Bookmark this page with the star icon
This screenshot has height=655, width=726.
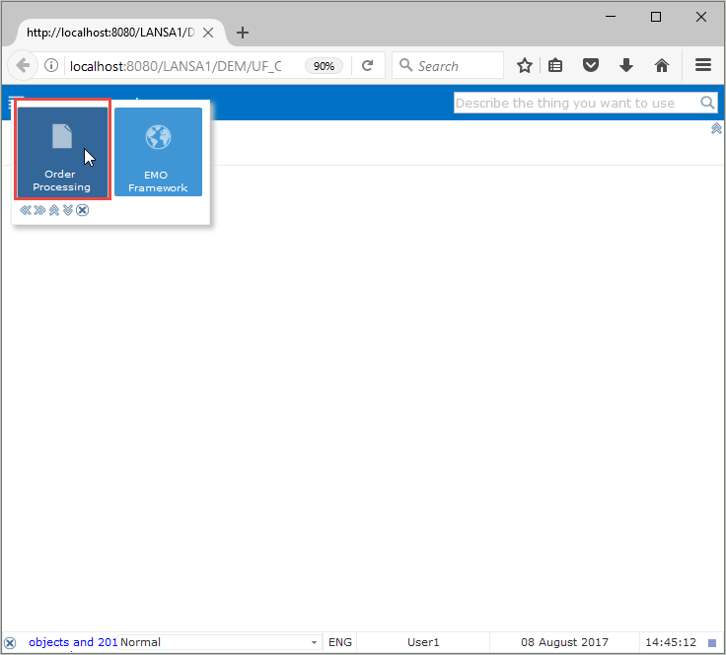524,65
